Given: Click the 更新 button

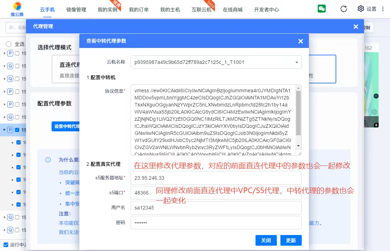Looking at the screenshot, I should tap(291, 240).
